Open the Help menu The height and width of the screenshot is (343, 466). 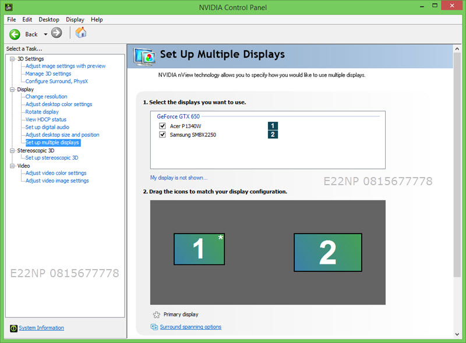click(97, 20)
